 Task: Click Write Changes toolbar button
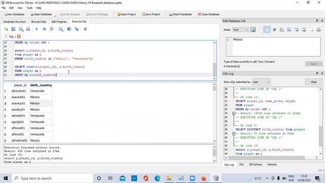pos(70,14)
